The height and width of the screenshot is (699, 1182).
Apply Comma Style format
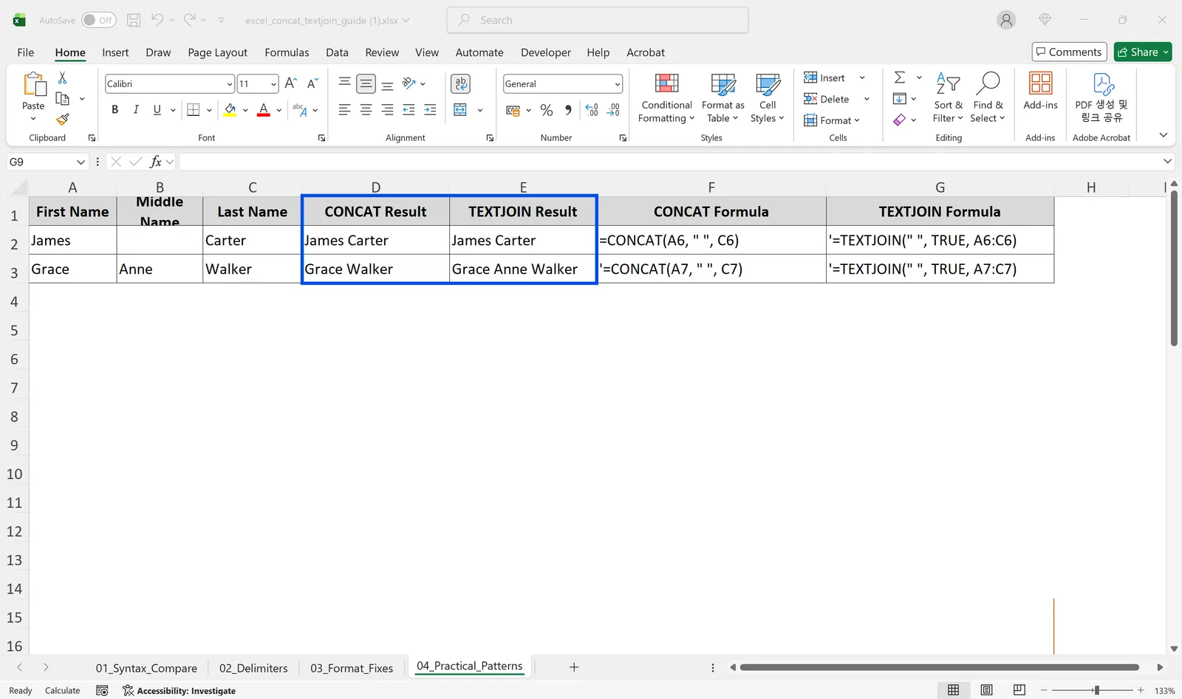pyautogui.click(x=568, y=110)
